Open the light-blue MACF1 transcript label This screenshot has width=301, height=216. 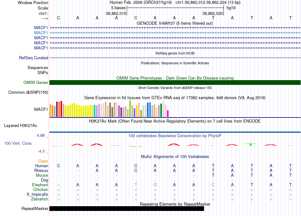(41, 33)
